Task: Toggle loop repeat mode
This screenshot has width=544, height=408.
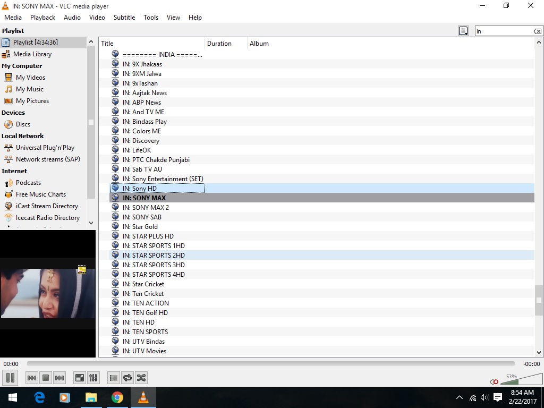Action: [x=127, y=378]
